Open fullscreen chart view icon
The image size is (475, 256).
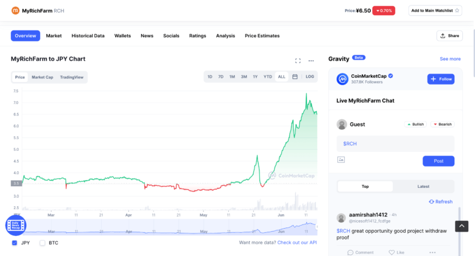pos(298,61)
